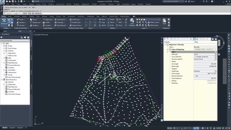This screenshot has height=130, width=231.
Task: Open the Active Drawing View dropdown
Action: (x=15, y=40)
